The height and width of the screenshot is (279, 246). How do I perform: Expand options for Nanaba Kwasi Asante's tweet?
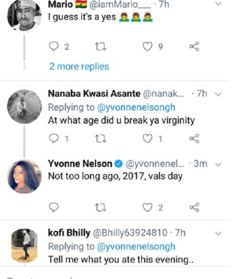tap(218, 94)
